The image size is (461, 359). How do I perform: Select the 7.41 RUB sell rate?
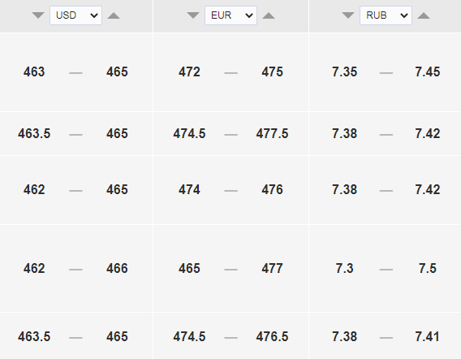coord(427,336)
